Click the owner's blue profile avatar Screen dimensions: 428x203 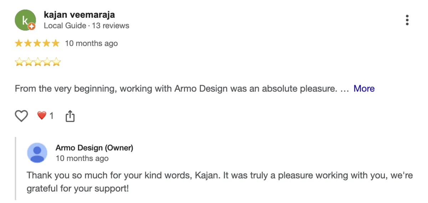[37, 153]
